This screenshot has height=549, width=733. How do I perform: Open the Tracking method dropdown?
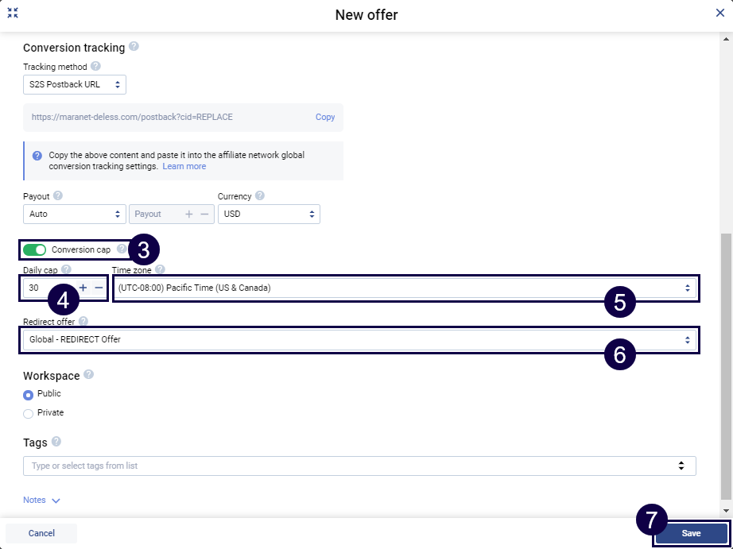(74, 84)
